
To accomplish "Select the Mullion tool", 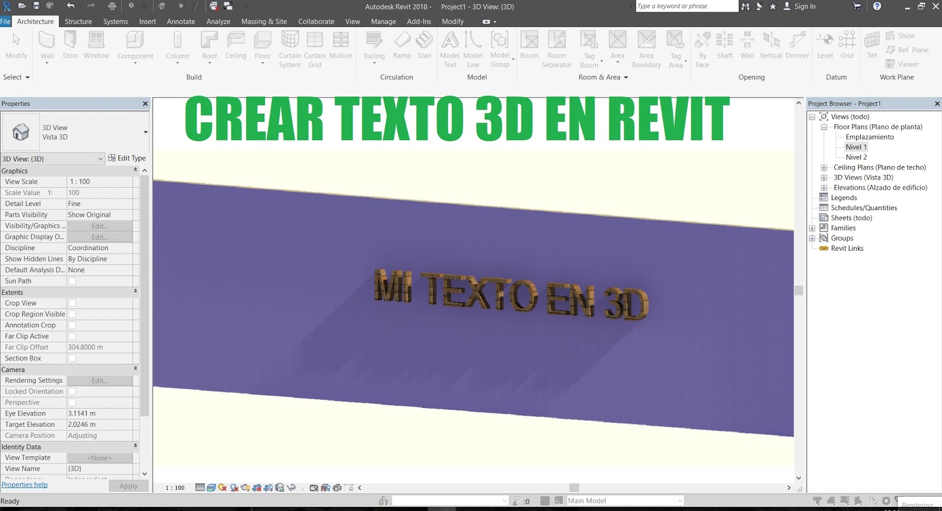I will coord(341,45).
